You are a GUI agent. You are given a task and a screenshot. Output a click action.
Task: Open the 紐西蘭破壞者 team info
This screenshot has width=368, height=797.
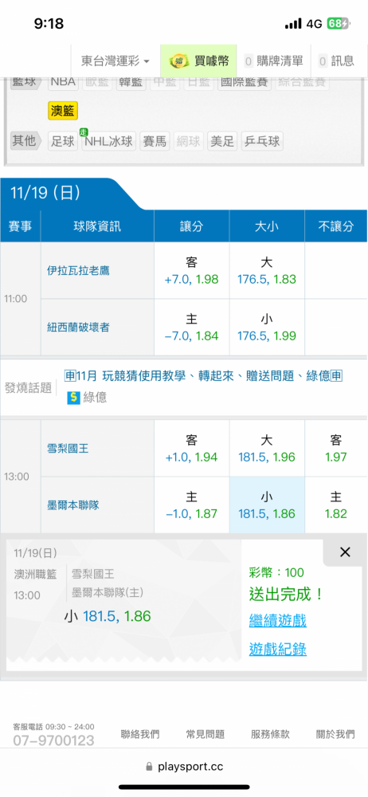78,328
